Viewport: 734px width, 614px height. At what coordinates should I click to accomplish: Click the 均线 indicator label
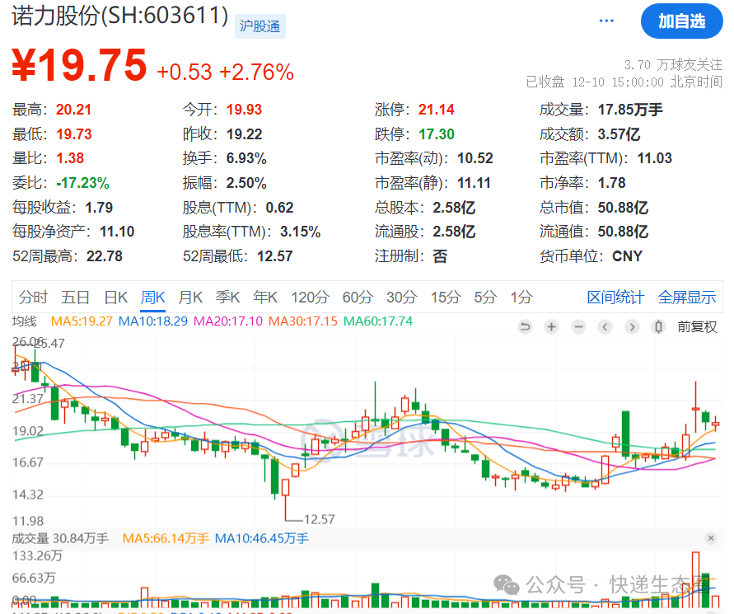(25, 321)
